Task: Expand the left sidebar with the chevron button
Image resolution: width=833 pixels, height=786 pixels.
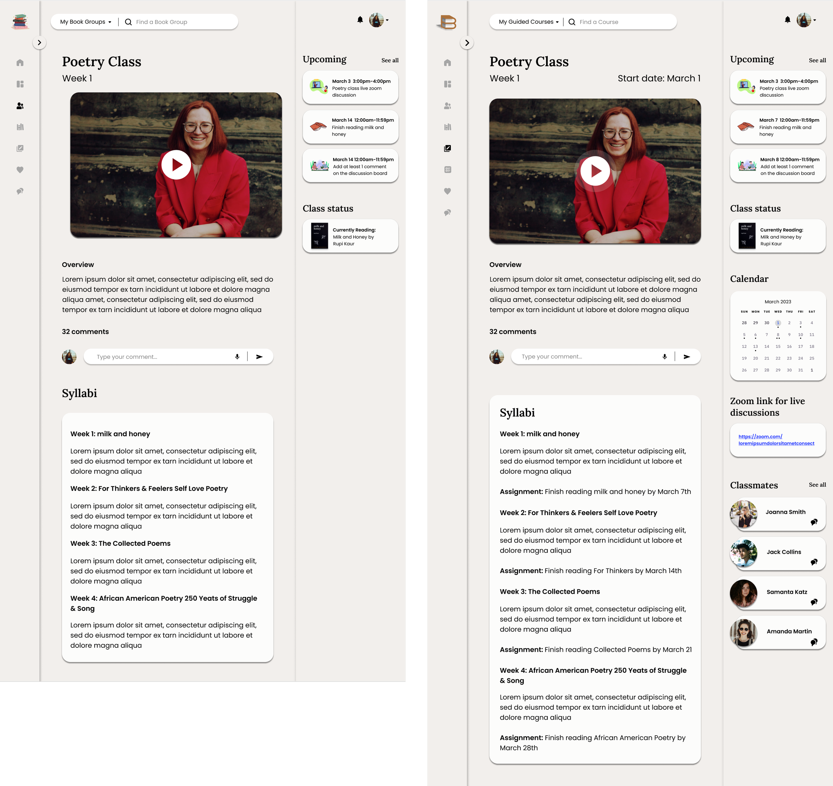Action: 39,42
